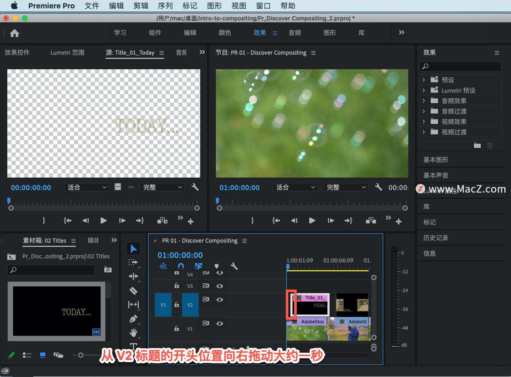Screen dimensions: 511x377
Task: Add marker in timeline toolbar
Action: click(x=216, y=266)
